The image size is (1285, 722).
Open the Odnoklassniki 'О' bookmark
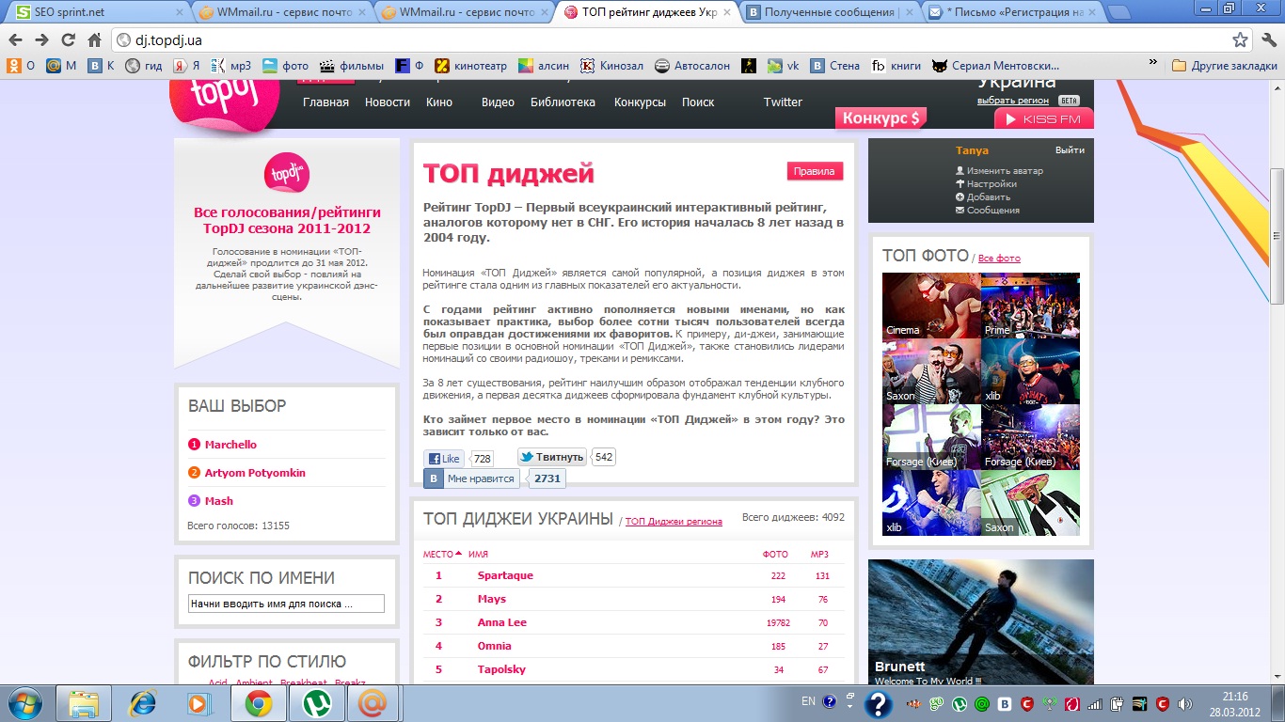22,66
